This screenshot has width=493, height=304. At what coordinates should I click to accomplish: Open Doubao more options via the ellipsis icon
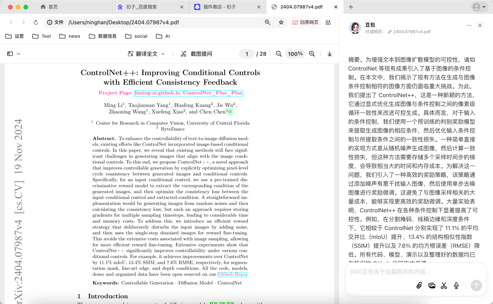pyautogui.click(x=469, y=25)
